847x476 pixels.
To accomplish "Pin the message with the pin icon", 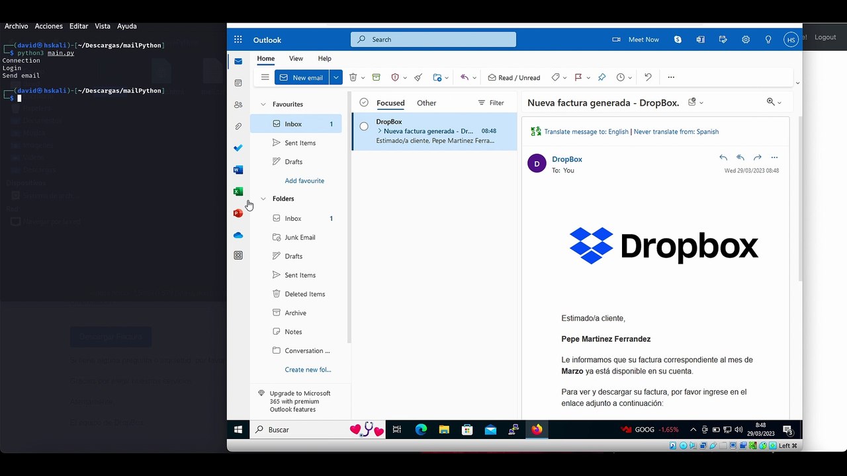I will click(x=602, y=77).
